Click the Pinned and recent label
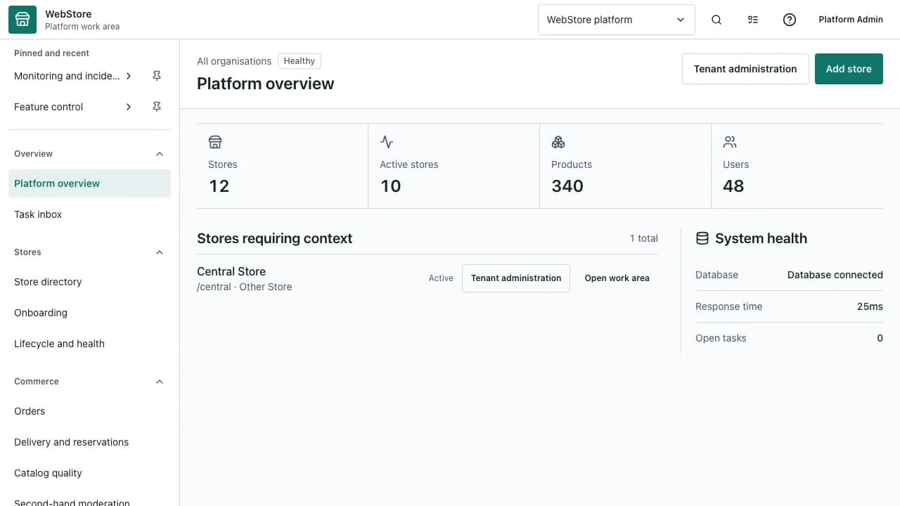Viewport: 900px width, 506px height. [x=51, y=53]
